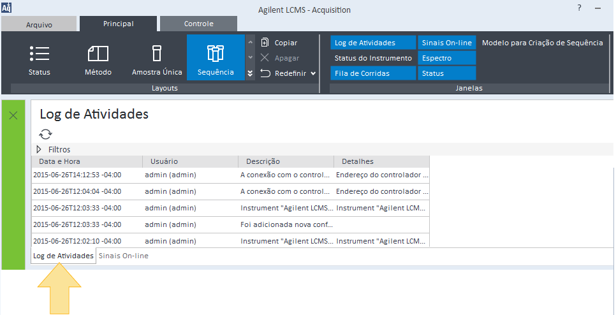Select bottom Log de Atividades tab
Viewport: 616px width, 315px height.
click(63, 256)
